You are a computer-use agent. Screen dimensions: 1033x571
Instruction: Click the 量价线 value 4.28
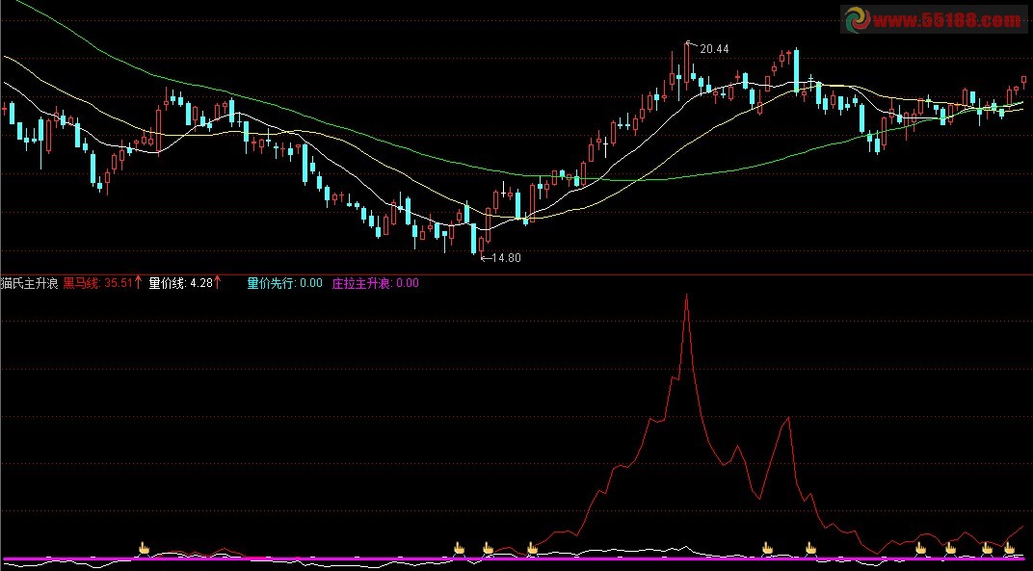click(x=201, y=284)
